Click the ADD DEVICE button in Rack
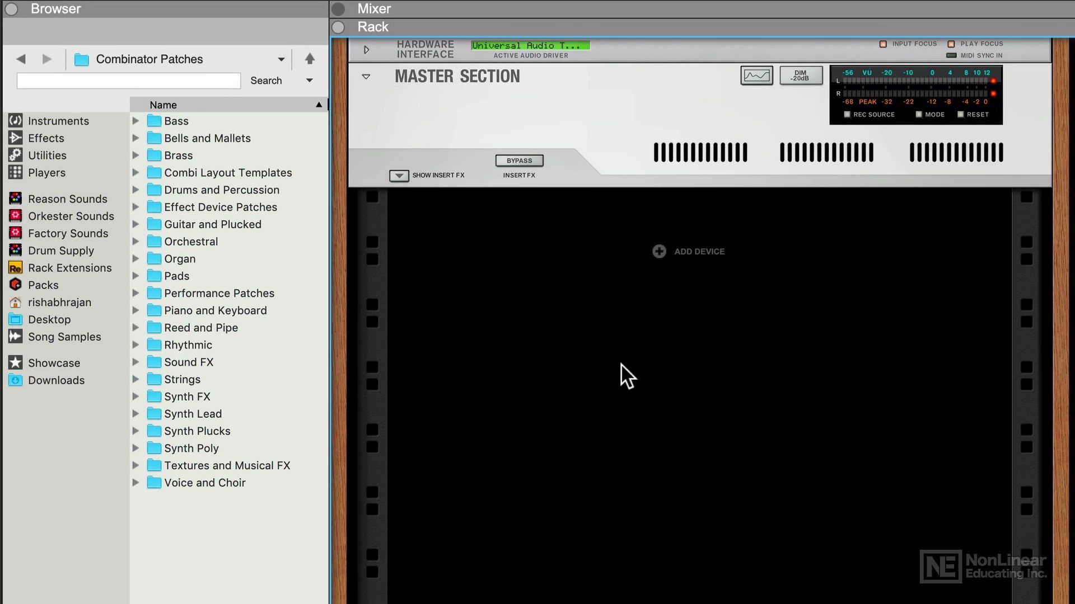Image resolution: width=1075 pixels, height=604 pixels. click(688, 252)
